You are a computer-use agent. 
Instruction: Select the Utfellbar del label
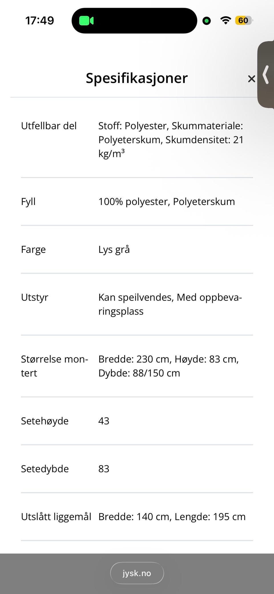coord(49,126)
